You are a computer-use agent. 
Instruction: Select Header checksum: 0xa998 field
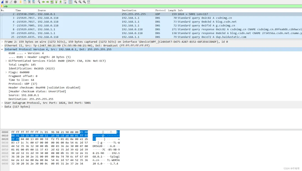coord(44,88)
